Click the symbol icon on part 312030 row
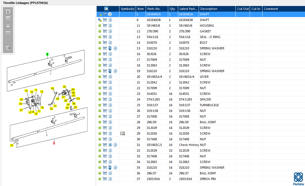The height and width of the screenshot is (186, 305). tap(123, 133)
